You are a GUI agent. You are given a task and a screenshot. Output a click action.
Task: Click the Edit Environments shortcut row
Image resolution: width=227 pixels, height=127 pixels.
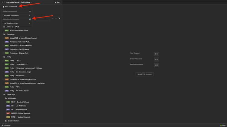click(x=144, y=65)
